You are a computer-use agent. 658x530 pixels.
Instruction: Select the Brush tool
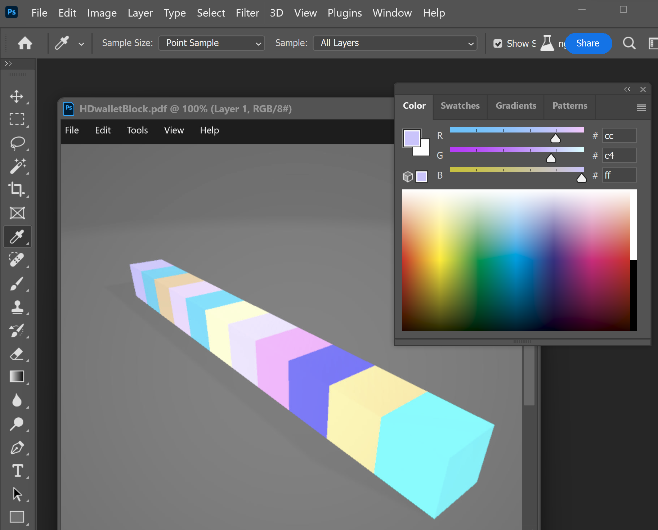coord(17,284)
